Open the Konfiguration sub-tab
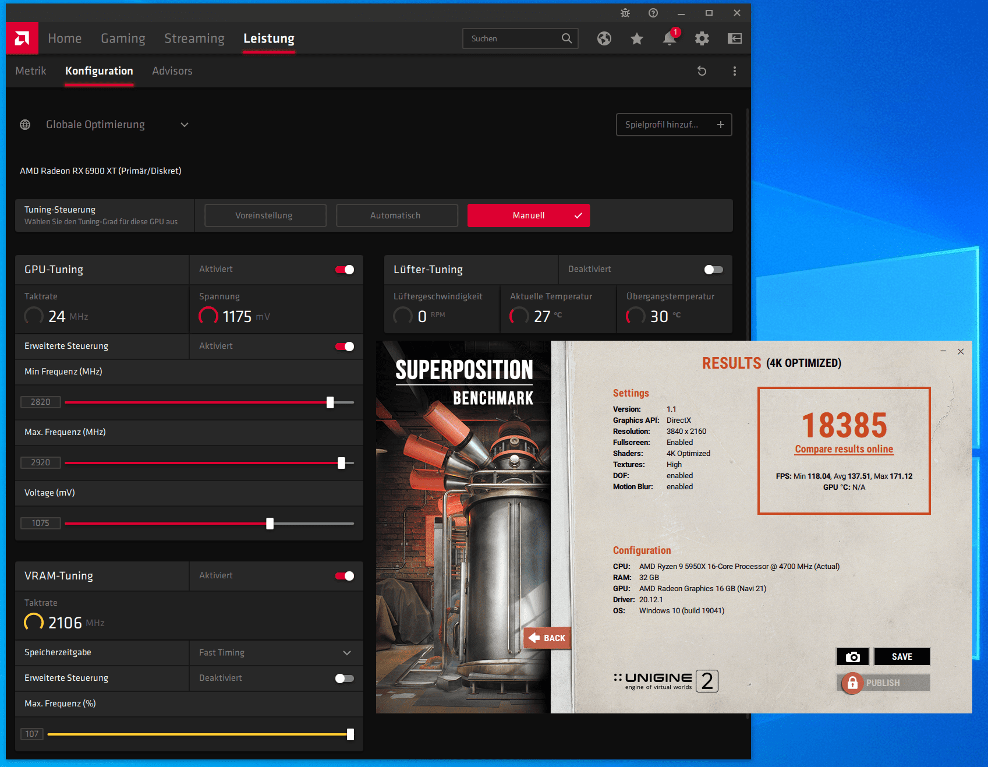The image size is (988, 767). coord(99,71)
